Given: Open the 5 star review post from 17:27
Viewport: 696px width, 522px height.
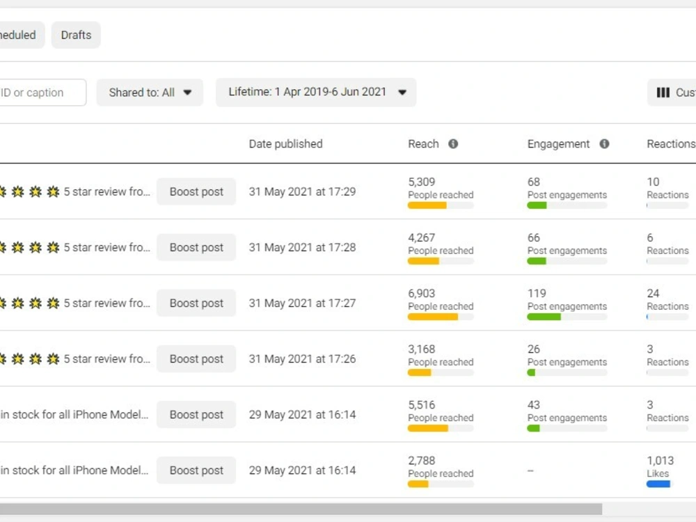Looking at the screenshot, I should [x=75, y=303].
